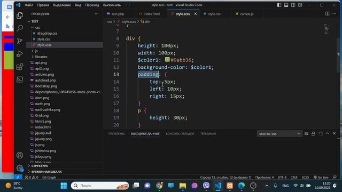Toggle primary side bar layout icon
Image resolution: width=342 pixels, height=192 pixels.
click(279, 5)
